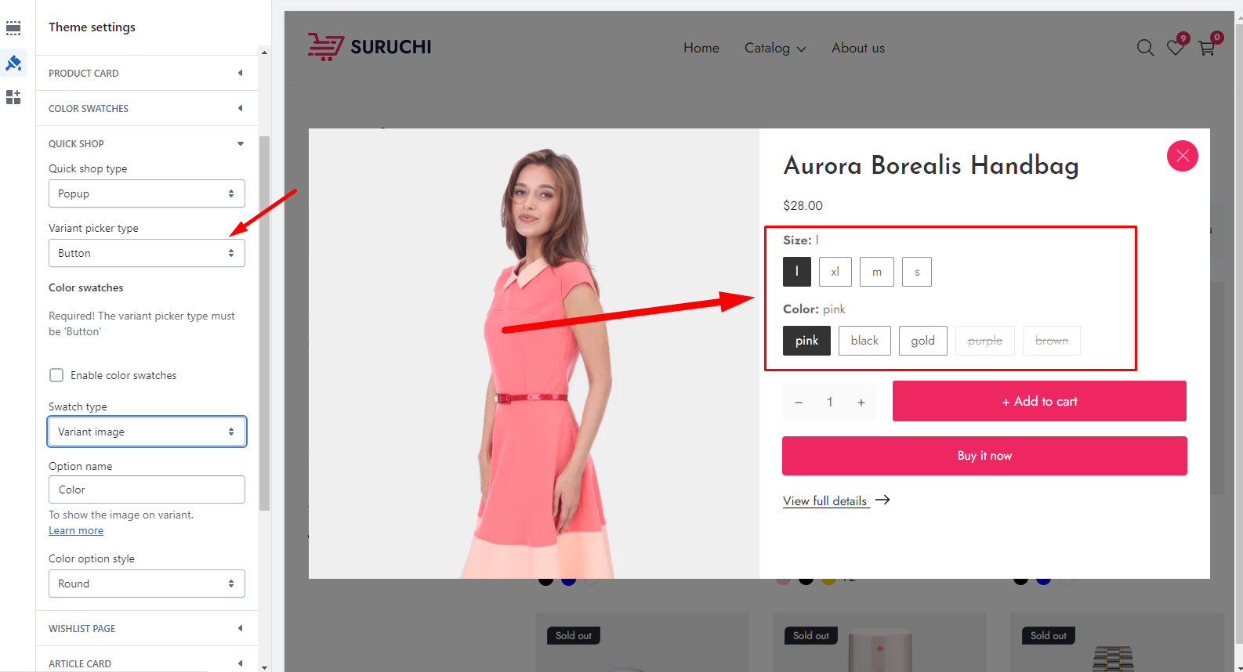Open the Apps blocks icon in sidebar

(13, 97)
